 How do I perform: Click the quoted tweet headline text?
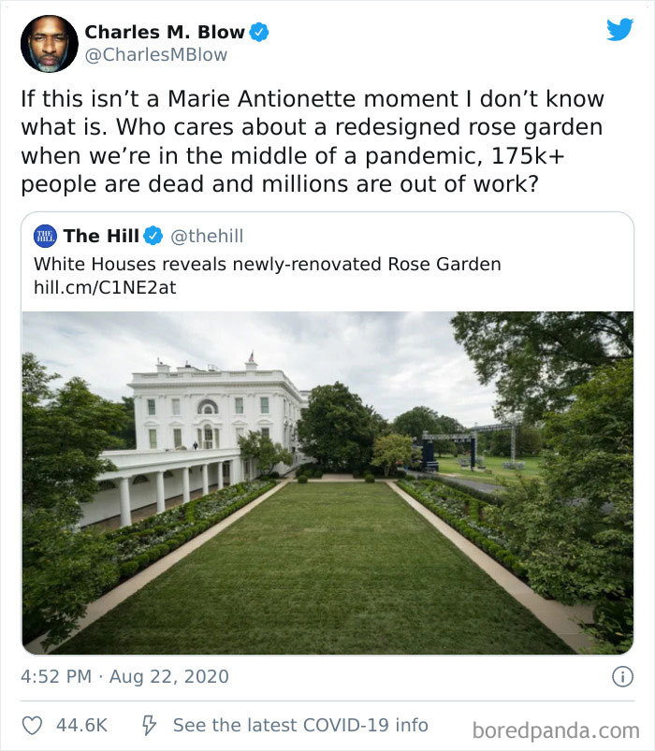tap(267, 265)
